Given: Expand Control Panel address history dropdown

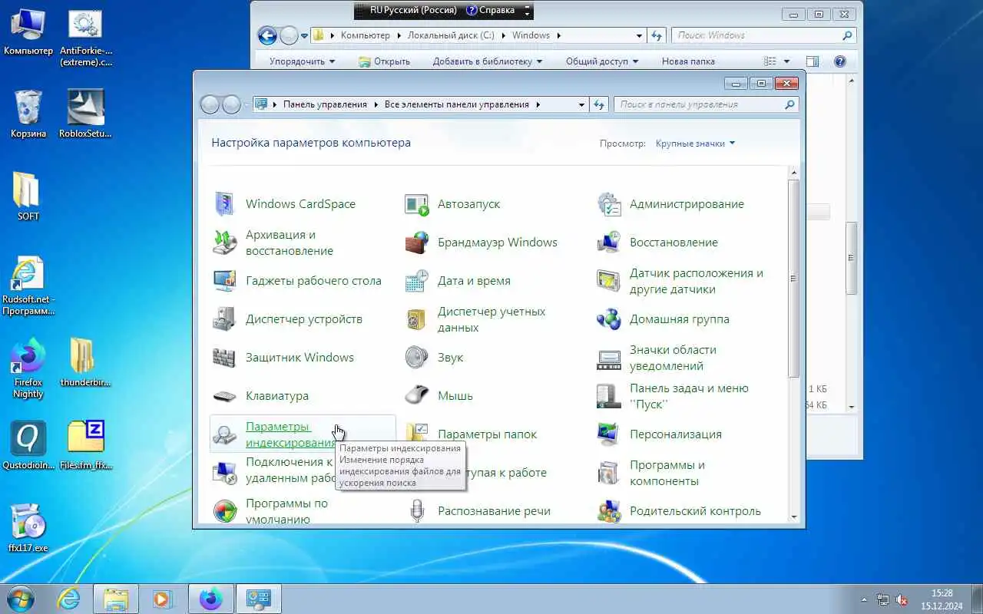Looking at the screenshot, I should (x=581, y=104).
